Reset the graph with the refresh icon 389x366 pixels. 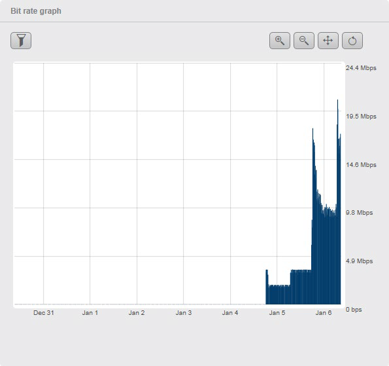tap(352, 41)
